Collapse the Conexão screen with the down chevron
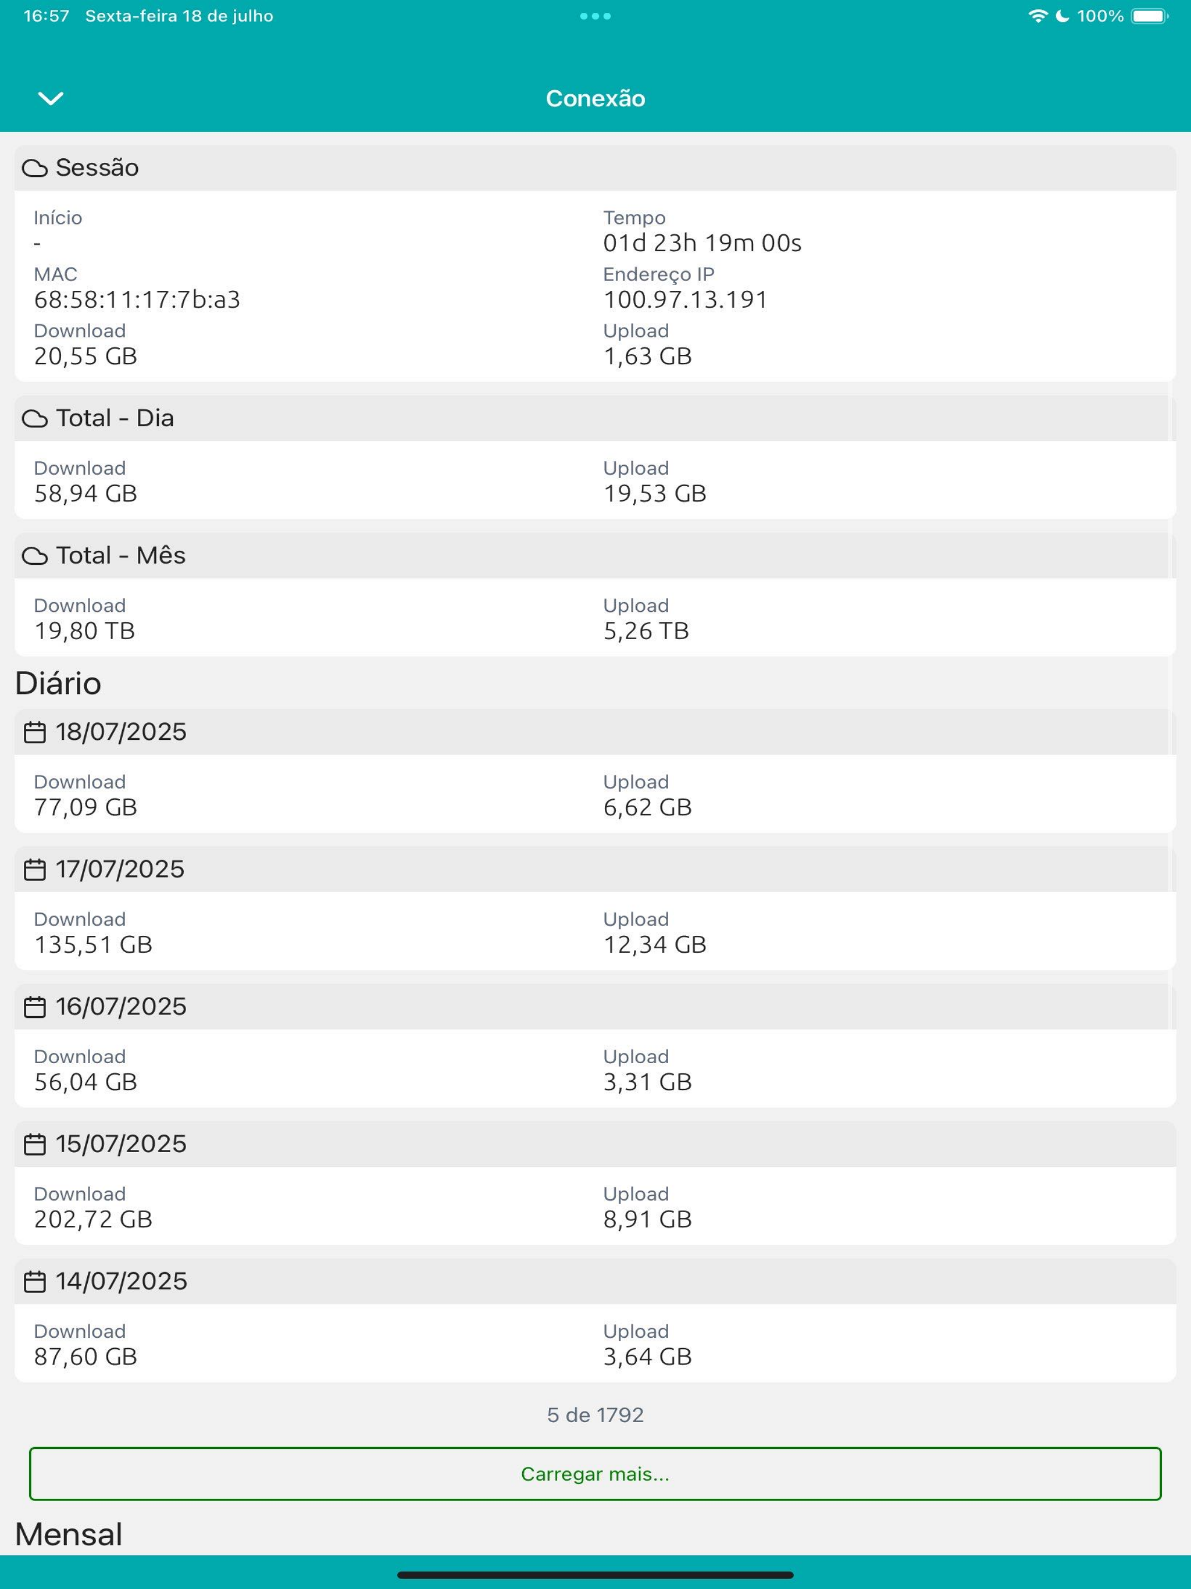 [x=50, y=98]
